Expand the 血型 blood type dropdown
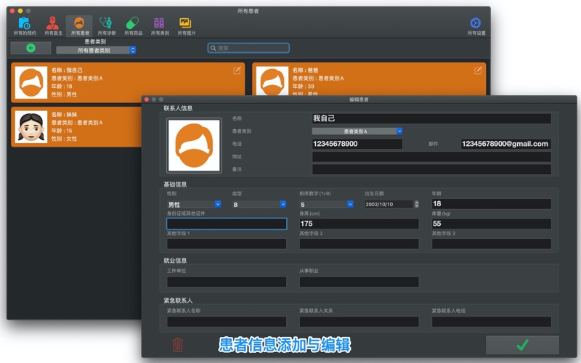 (x=259, y=205)
